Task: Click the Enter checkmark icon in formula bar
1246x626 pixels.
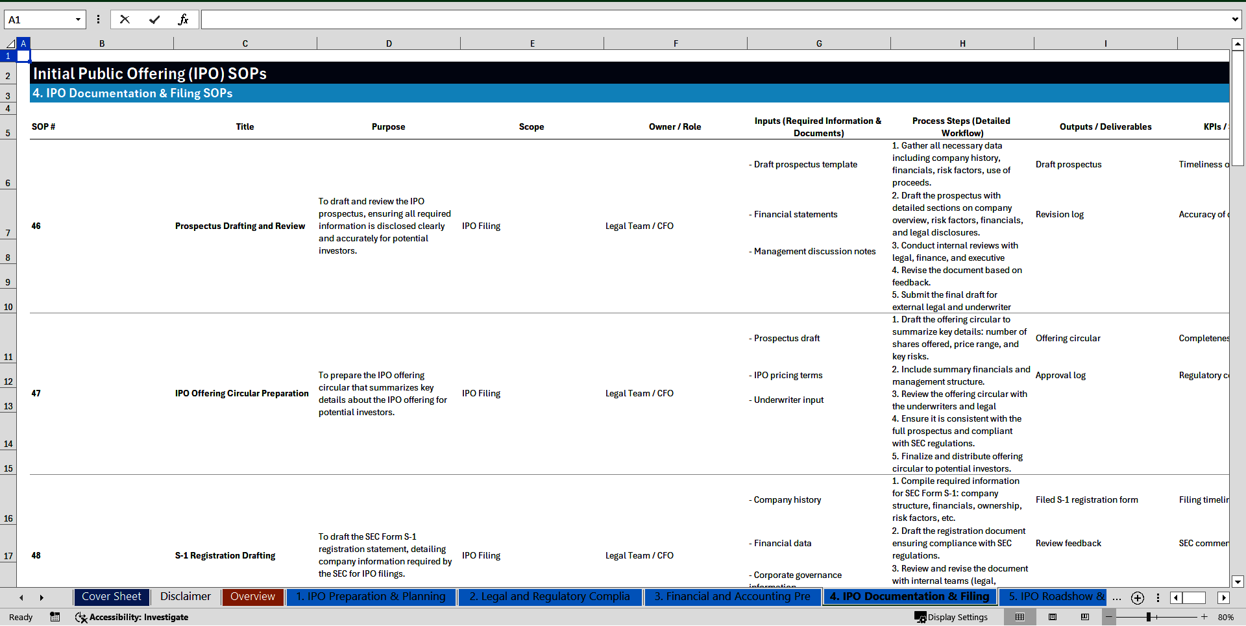Action: (x=154, y=19)
